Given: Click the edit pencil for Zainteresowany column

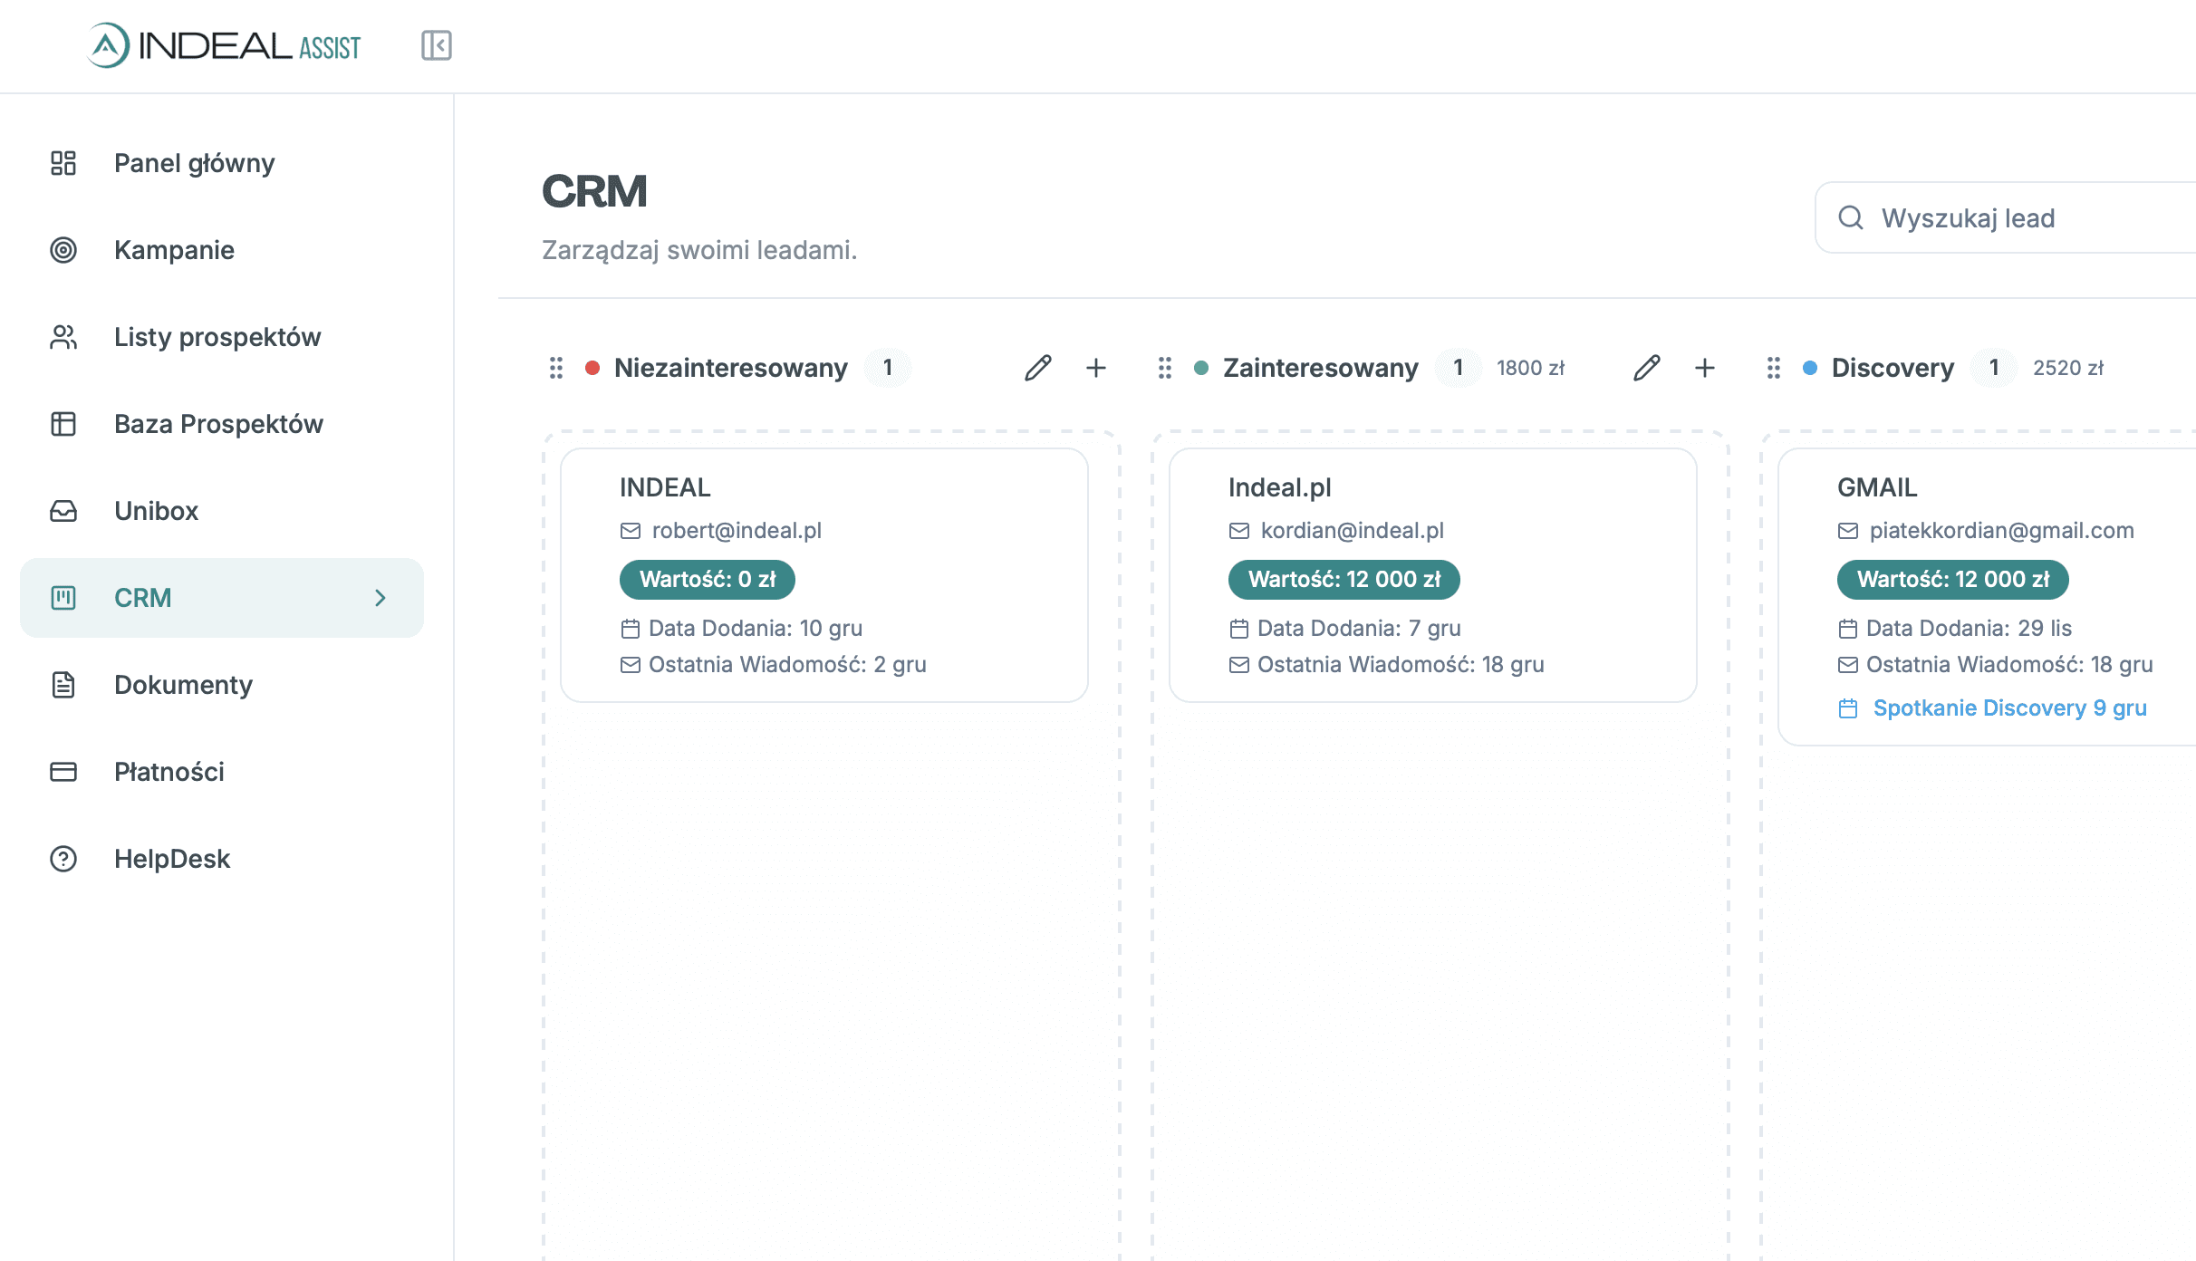Looking at the screenshot, I should point(1646,368).
